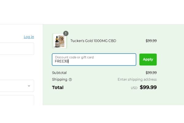The image size is (184, 123).
Task: Click the partially visible bottom-left form field
Action: tap(17, 100)
